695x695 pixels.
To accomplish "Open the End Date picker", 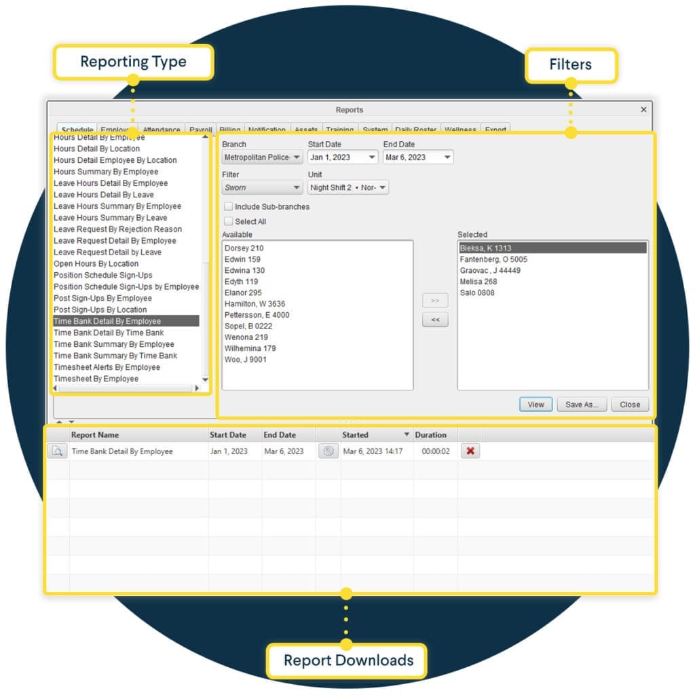I will click(418, 157).
